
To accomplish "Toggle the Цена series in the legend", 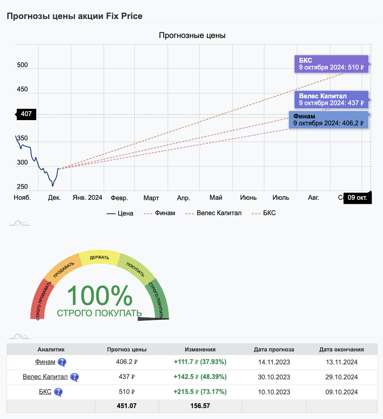I will pyautogui.click(x=120, y=213).
